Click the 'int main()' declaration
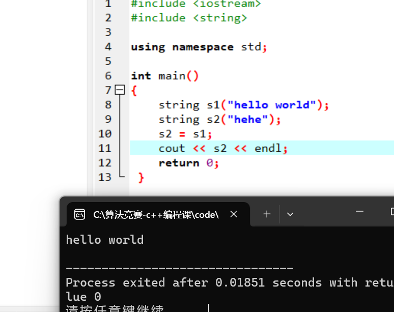This screenshot has height=312, width=394. point(165,76)
